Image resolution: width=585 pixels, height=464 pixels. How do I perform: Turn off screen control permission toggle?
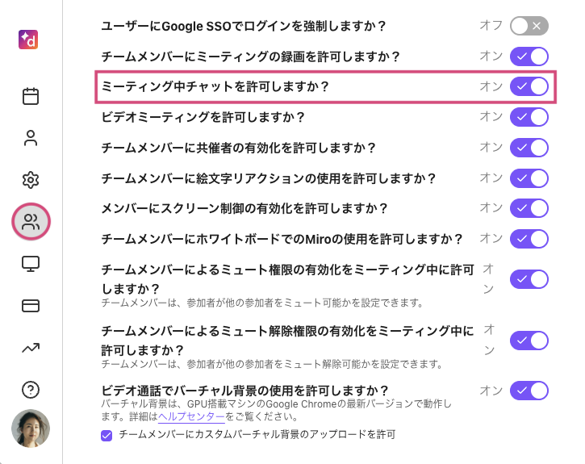click(529, 208)
